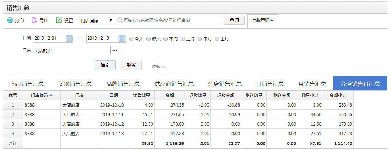The image size is (391, 150).
Task: Click the print (打印) printer icon
Action: click(10, 20)
